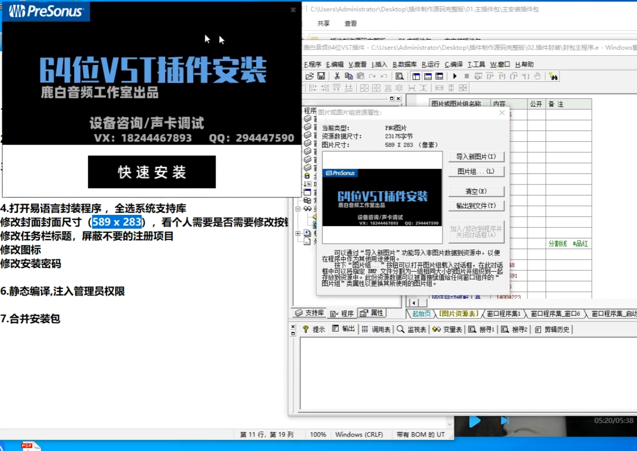
Task: Click the PDF icon on the taskbar
Action: [30, 446]
